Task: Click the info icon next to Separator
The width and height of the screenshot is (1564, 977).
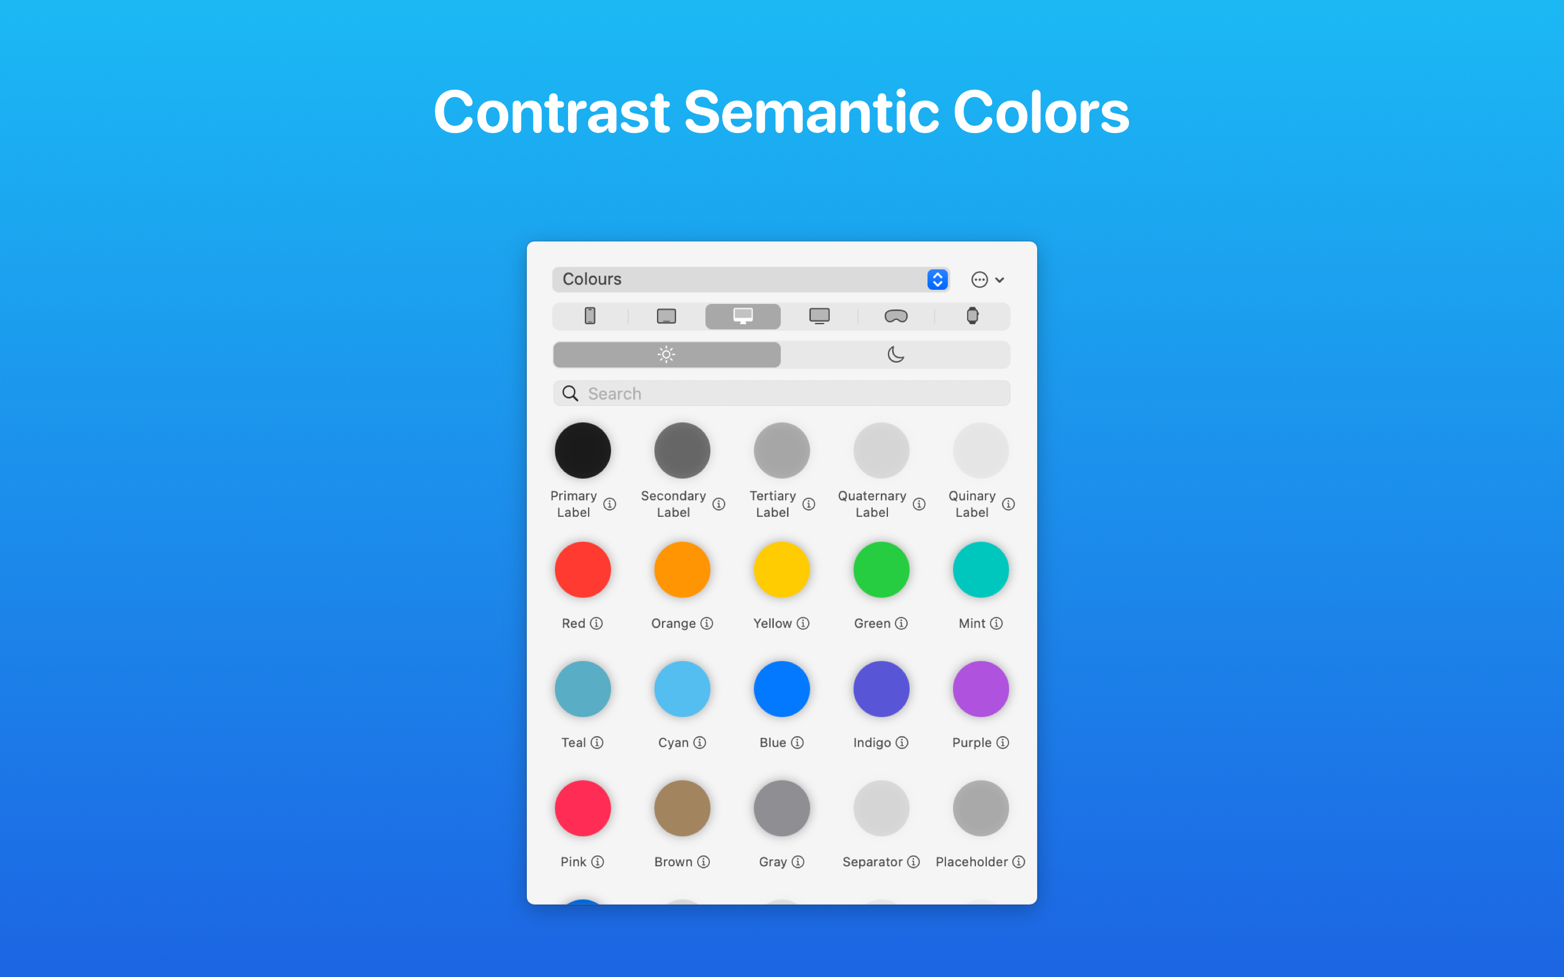Action: tap(915, 860)
